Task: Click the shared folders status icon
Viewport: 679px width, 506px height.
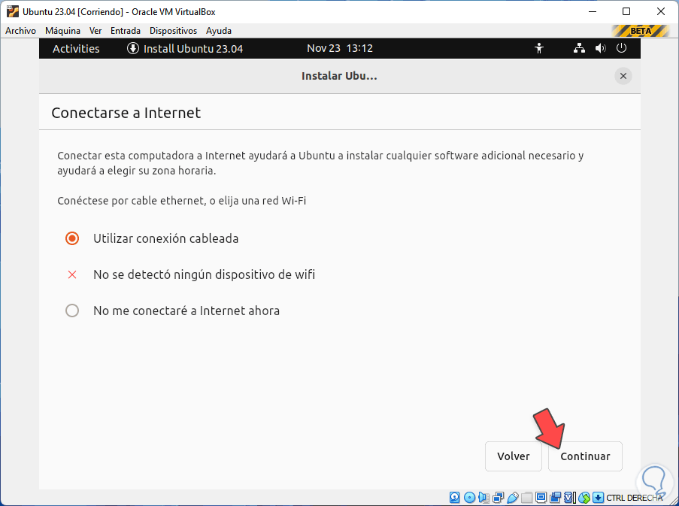Action: click(526, 497)
